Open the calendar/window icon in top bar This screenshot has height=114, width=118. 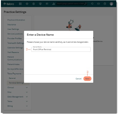[x=47, y=4]
